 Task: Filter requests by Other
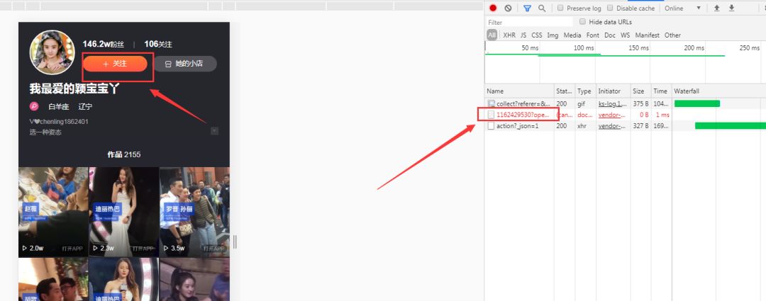[672, 35]
